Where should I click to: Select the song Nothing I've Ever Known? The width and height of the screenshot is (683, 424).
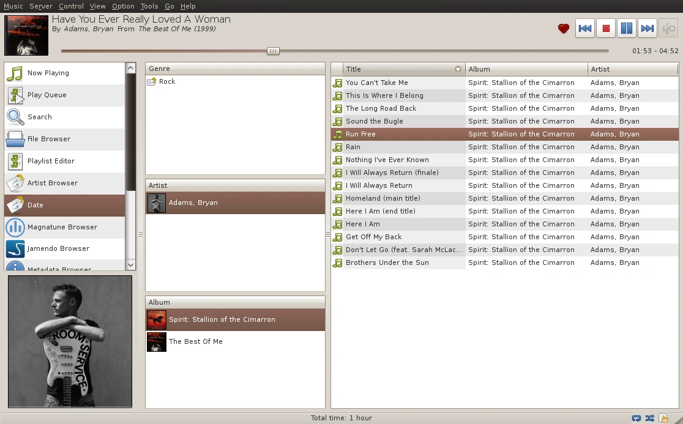click(505, 160)
